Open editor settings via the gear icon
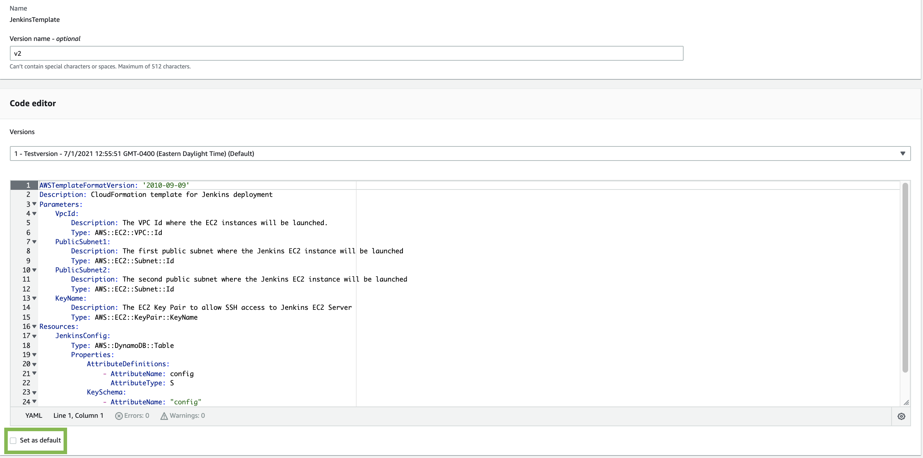This screenshot has height=458, width=923. [x=901, y=416]
